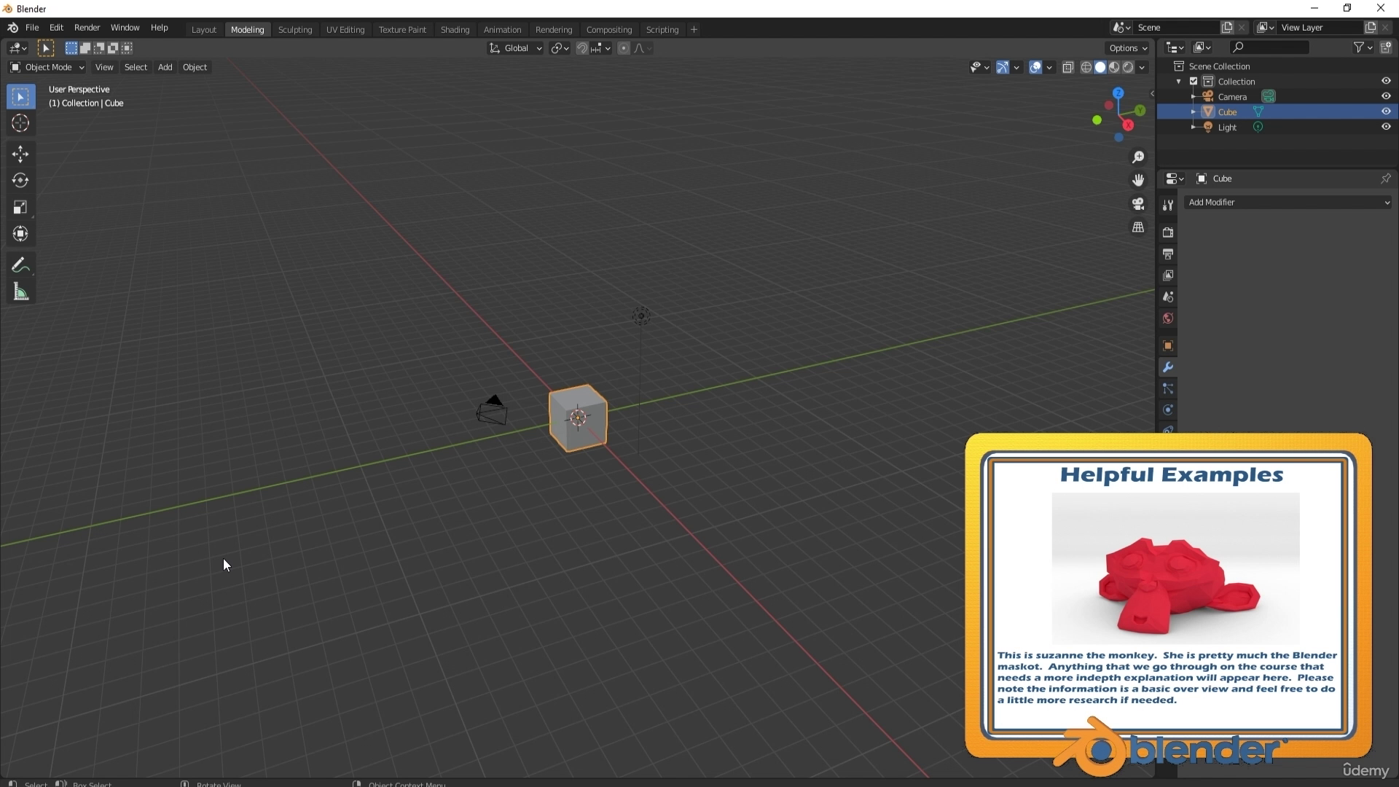This screenshot has height=787, width=1399.
Task: Switch to Material Preview shading
Action: point(1114,67)
